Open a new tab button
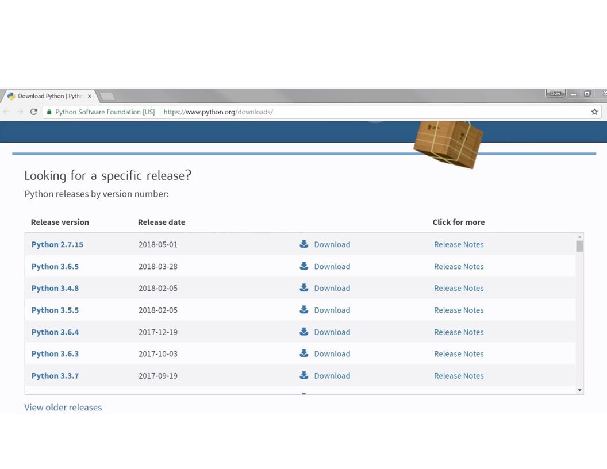This screenshot has height=469, width=607. 107,96
